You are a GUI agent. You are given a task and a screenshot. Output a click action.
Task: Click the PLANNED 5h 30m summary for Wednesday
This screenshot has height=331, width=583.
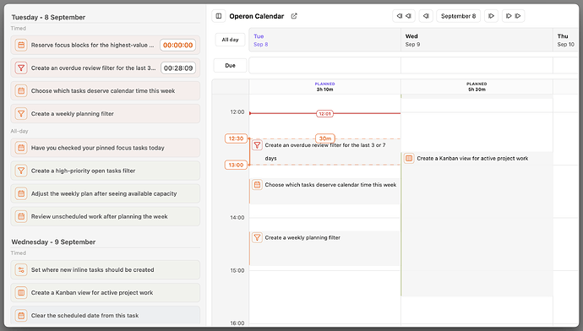pos(477,87)
